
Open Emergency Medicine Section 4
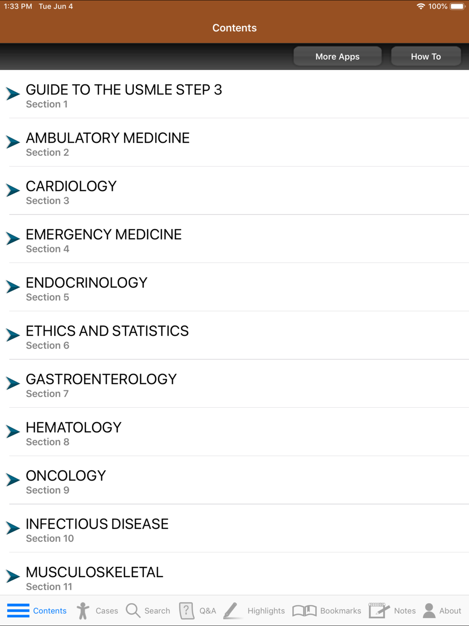234,239
